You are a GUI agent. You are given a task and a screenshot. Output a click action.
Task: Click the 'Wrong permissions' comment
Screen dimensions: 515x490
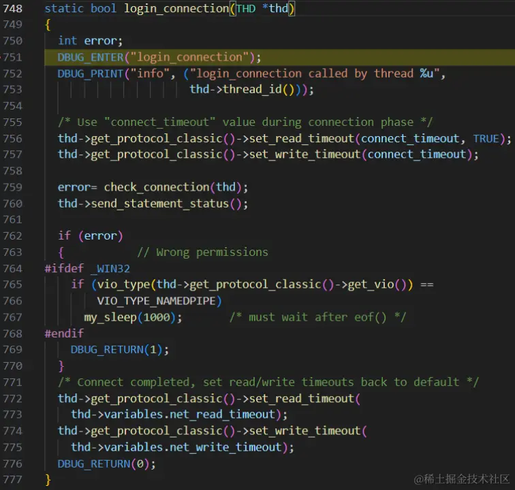tap(202, 252)
